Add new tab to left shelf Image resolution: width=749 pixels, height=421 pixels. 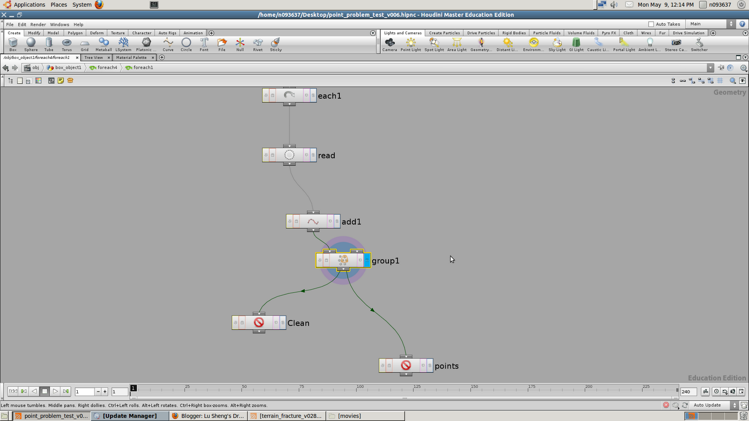211,33
